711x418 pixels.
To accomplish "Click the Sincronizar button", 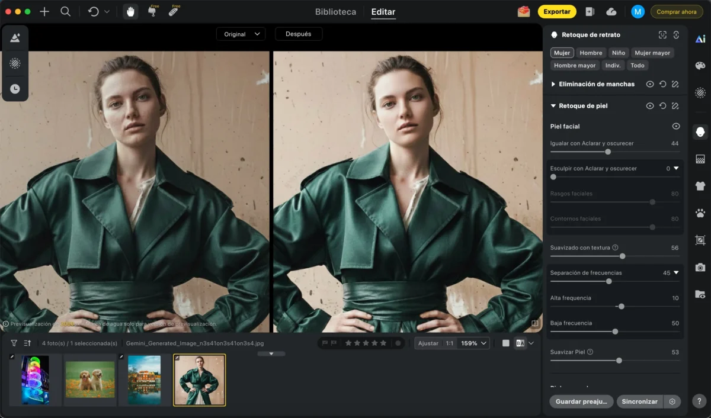I will pyautogui.click(x=639, y=401).
